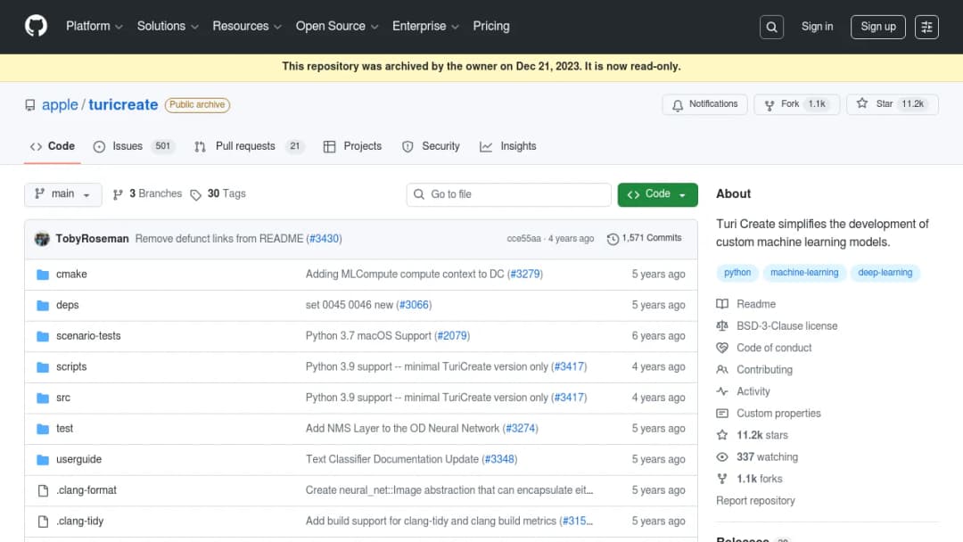Click the Go to file search field

click(x=508, y=194)
